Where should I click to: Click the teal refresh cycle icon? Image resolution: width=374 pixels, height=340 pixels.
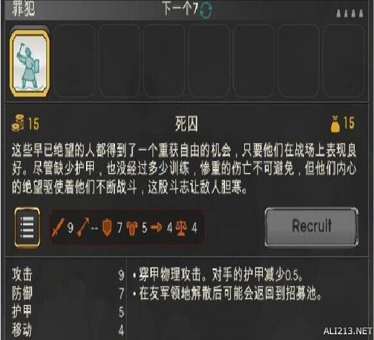pyautogui.click(x=206, y=10)
